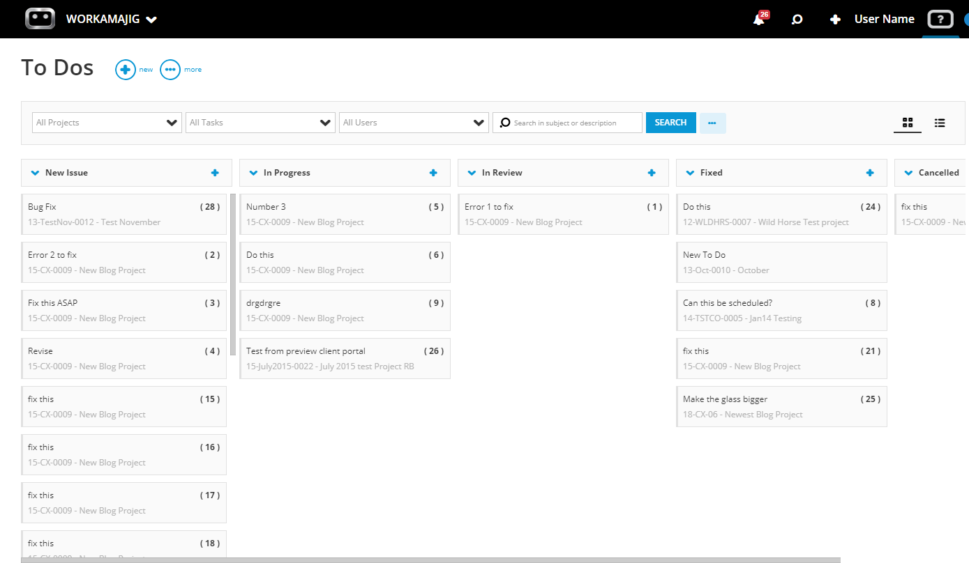This screenshot has width=969, height=563.
Task: Collapse the Fixed column
Action: tap(690, 173)
